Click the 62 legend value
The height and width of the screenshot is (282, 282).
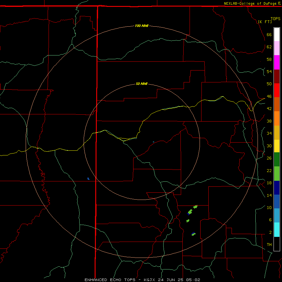[x=269, y=47]
